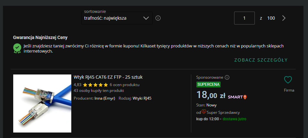Go to next results page arrow
Screen dimensions: 308x138
coord(284,18)
